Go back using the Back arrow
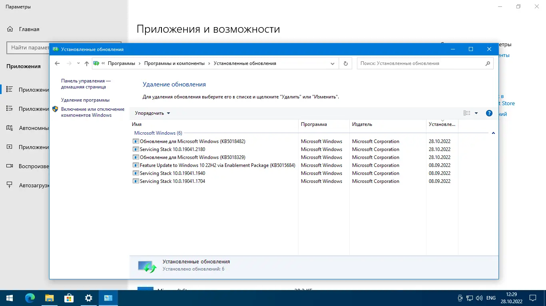Viewport: 546px width, 306px height. tap(57, 63)
